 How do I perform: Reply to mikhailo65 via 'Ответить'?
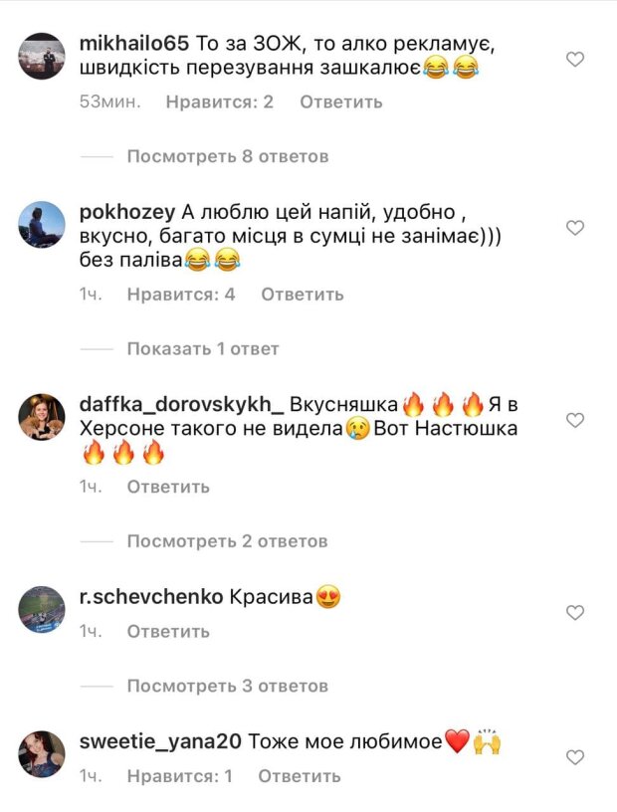[341, 102]
